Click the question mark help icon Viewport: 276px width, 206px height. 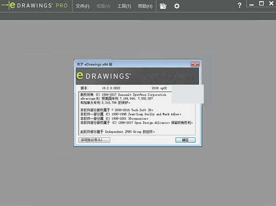(x=239, y=5)
